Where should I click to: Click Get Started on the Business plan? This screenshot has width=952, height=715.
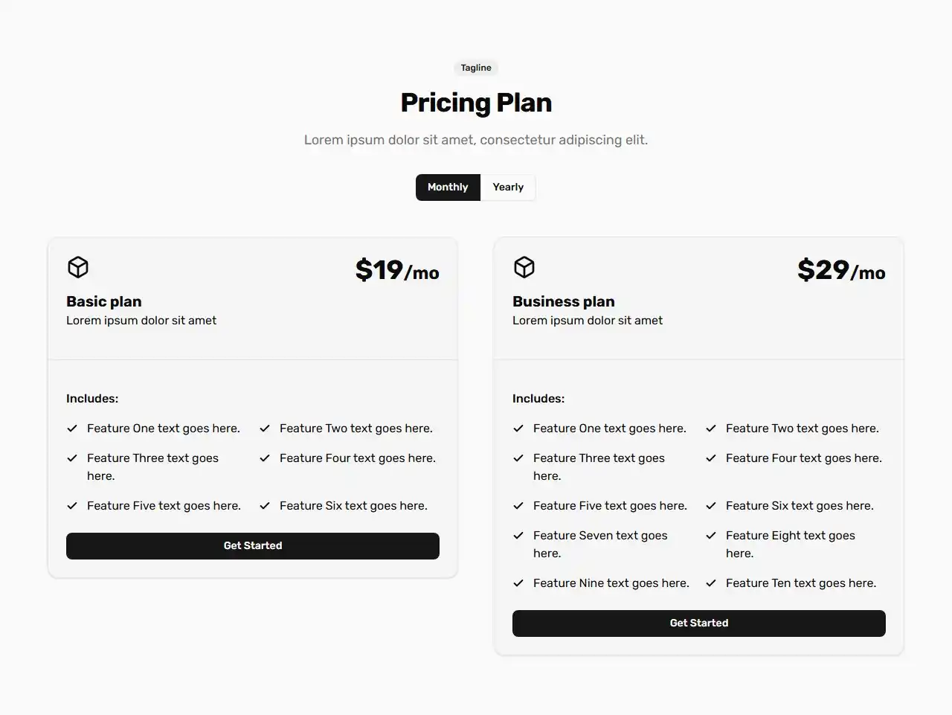coord(698,623)
